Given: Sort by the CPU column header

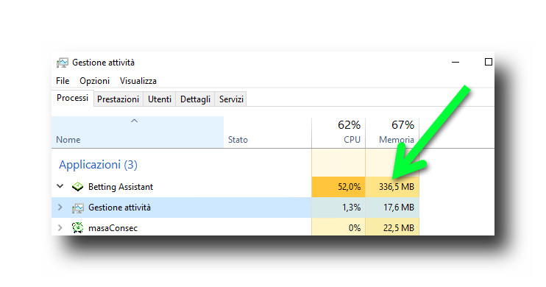Looking at the screenshot, I should click(x=338, y=132).
